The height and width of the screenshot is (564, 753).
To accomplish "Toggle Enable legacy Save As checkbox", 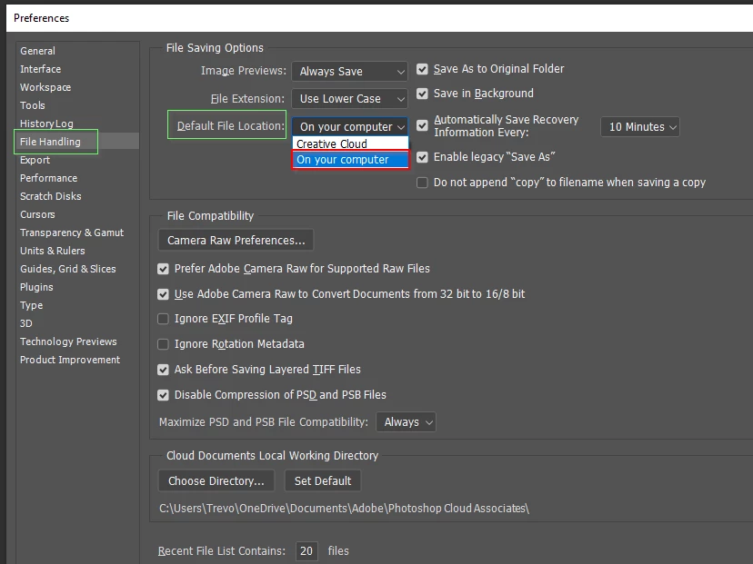I will 422,157.
